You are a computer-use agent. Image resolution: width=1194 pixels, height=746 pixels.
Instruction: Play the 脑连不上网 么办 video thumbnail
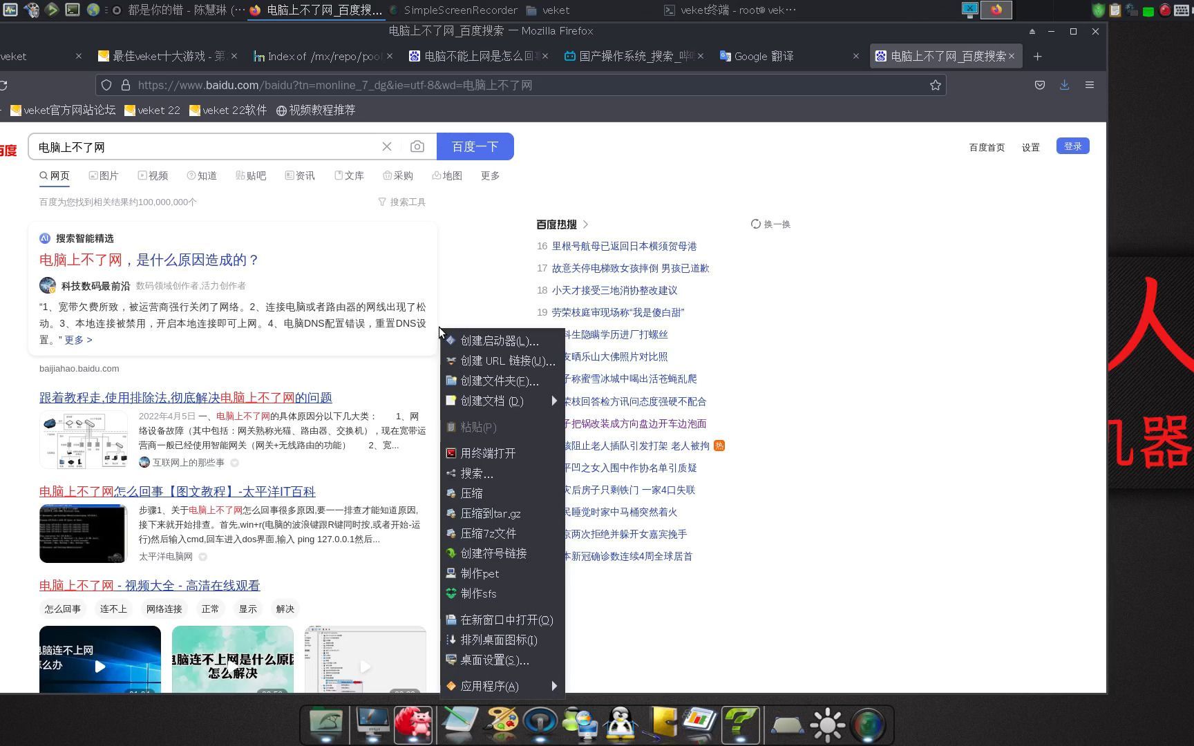pos(100,659)
